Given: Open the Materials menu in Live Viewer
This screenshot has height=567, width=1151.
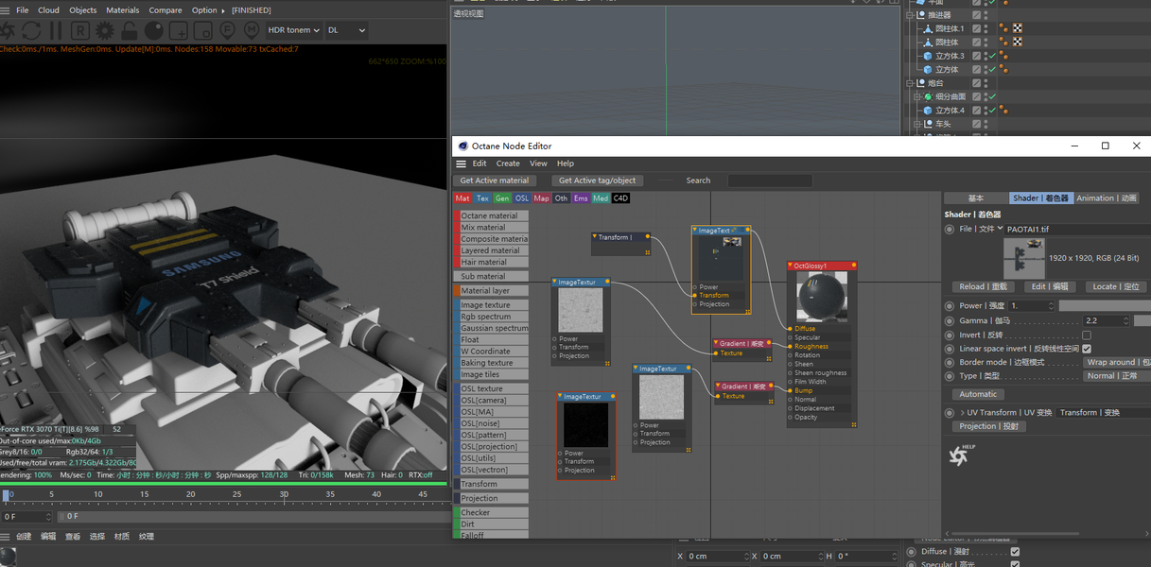Looking at the screenshot, I should (x=123, y=10).
